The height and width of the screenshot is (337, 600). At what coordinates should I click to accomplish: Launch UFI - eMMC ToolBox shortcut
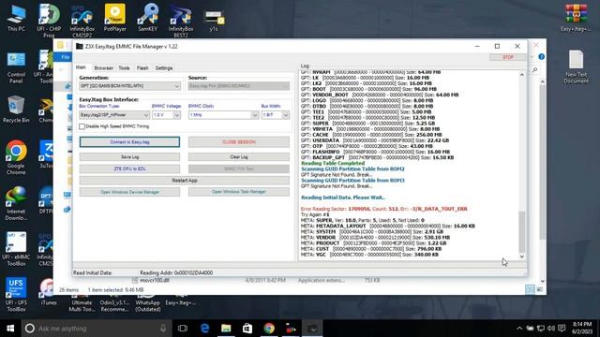pyautogui.click(x=16, y=249)
